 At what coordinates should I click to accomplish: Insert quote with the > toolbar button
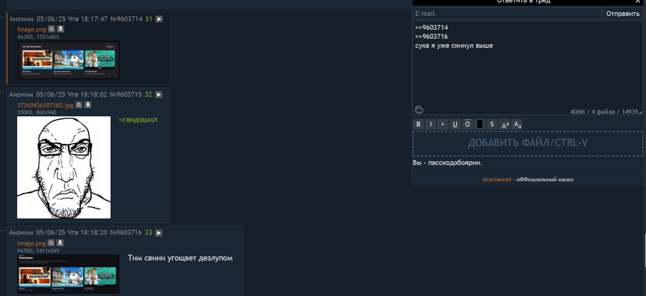point(443,124)
